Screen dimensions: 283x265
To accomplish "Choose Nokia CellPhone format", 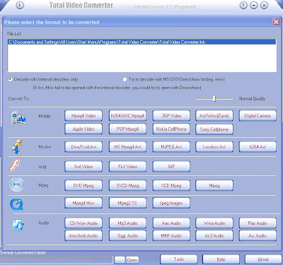I will click(171, 129).
